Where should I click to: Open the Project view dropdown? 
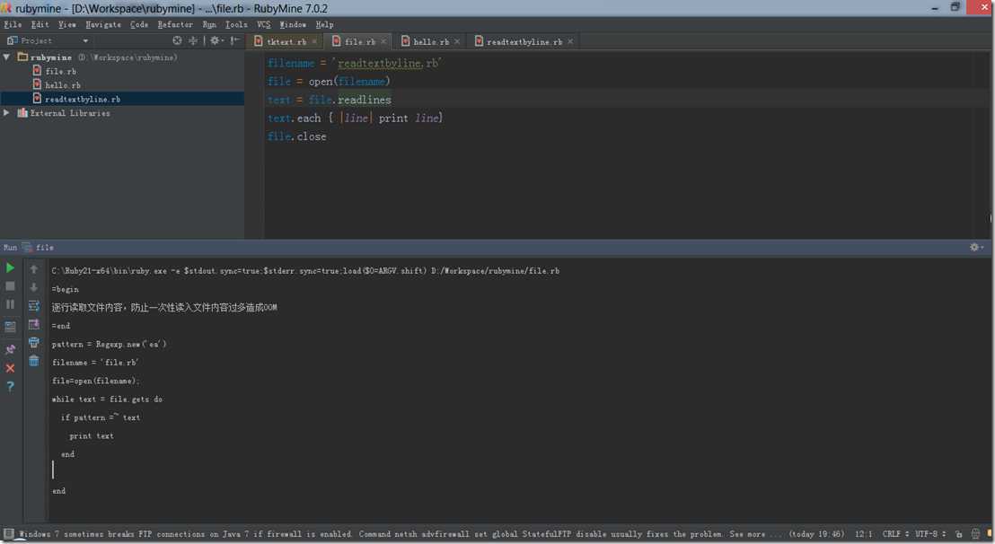(x=85, y=41)
